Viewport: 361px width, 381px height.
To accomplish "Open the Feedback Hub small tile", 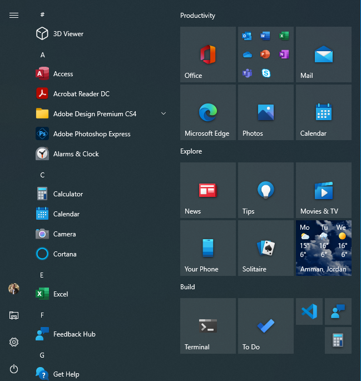I will 338,311.
